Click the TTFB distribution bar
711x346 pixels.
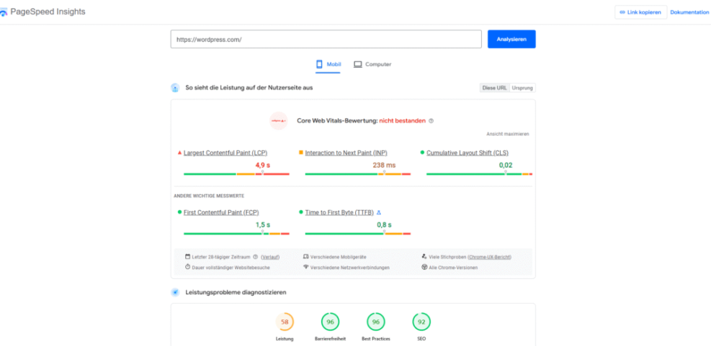(x=358, y=233)
